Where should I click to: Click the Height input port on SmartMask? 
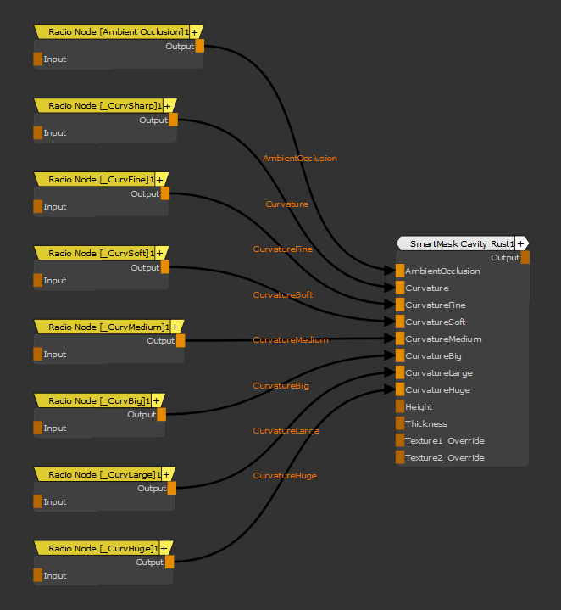[x=400, y=406]
